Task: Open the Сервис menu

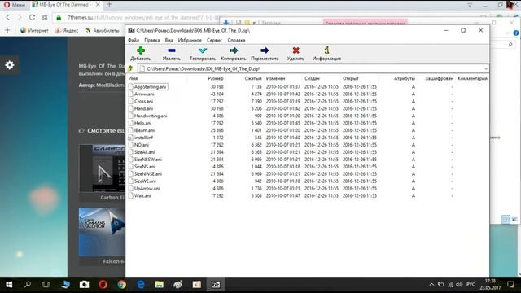Action: click(x=214, y=40)
